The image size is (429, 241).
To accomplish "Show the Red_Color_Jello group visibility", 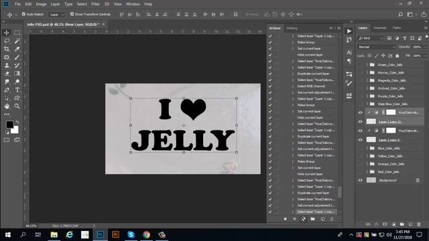I will [x=361, y=172].
